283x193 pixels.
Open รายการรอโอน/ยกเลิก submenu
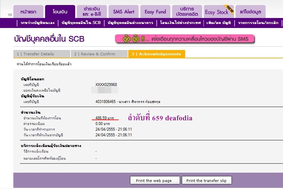[x=258, y=23]
